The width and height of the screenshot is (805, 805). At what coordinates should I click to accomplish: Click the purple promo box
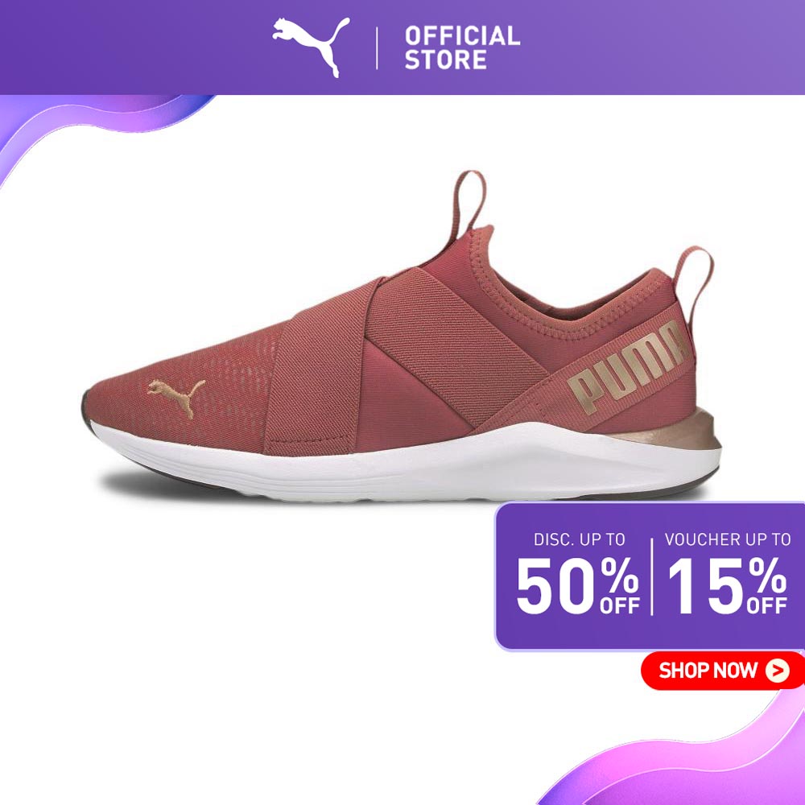(x=650, y=576)
